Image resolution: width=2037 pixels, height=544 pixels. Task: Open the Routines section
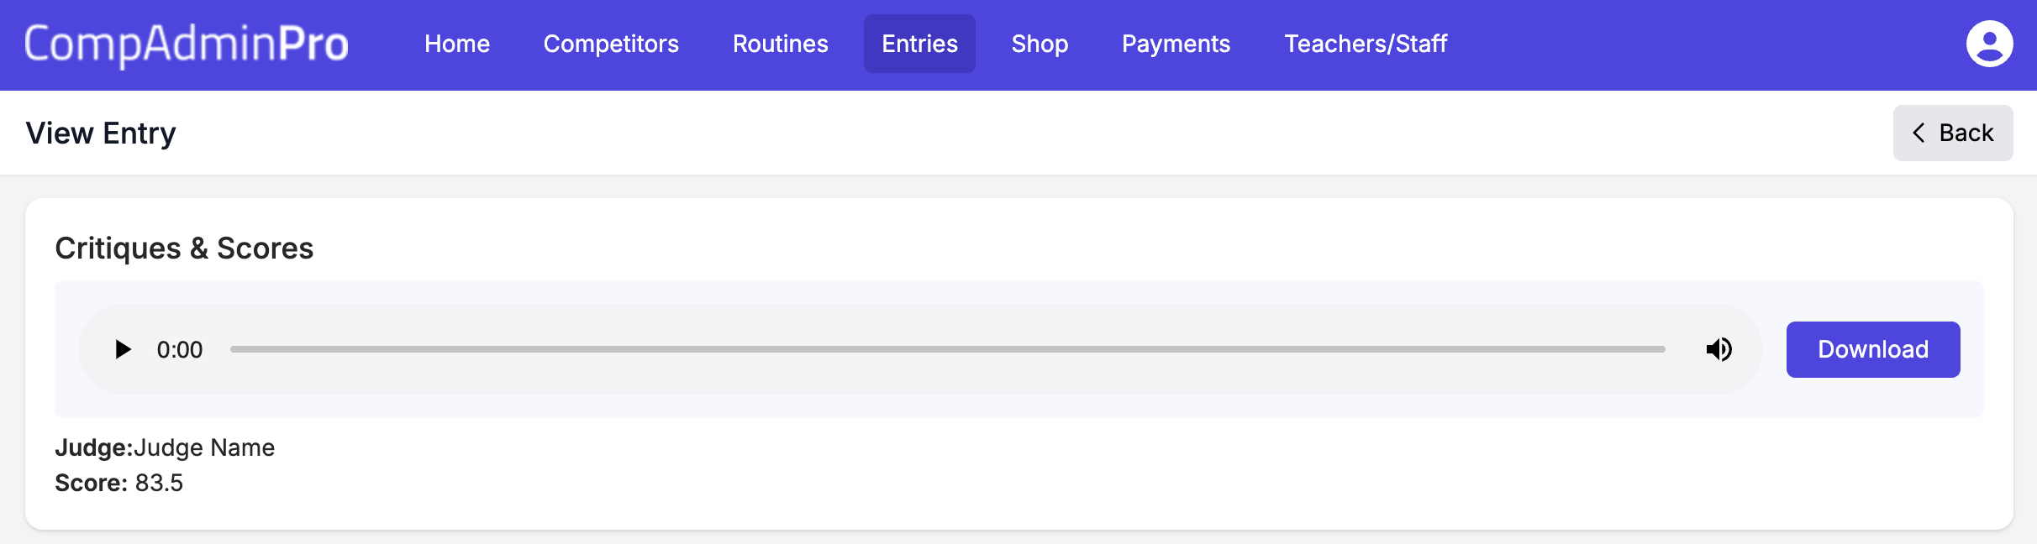(780, 44)
